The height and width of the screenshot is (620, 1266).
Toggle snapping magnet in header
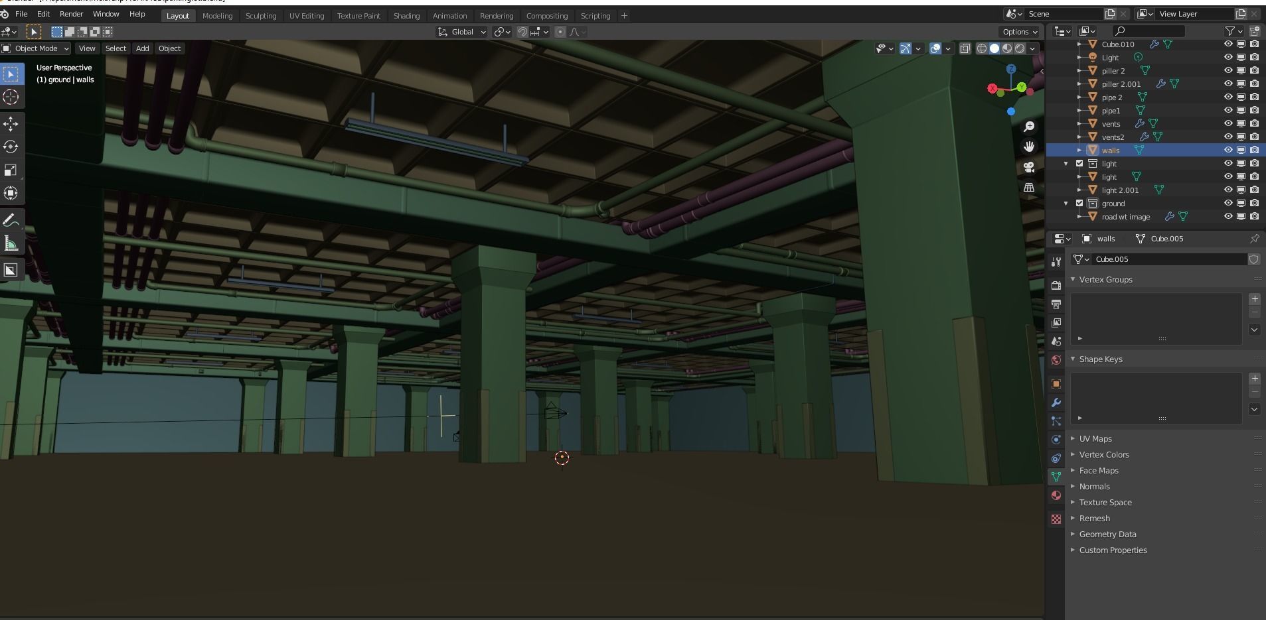522,32
